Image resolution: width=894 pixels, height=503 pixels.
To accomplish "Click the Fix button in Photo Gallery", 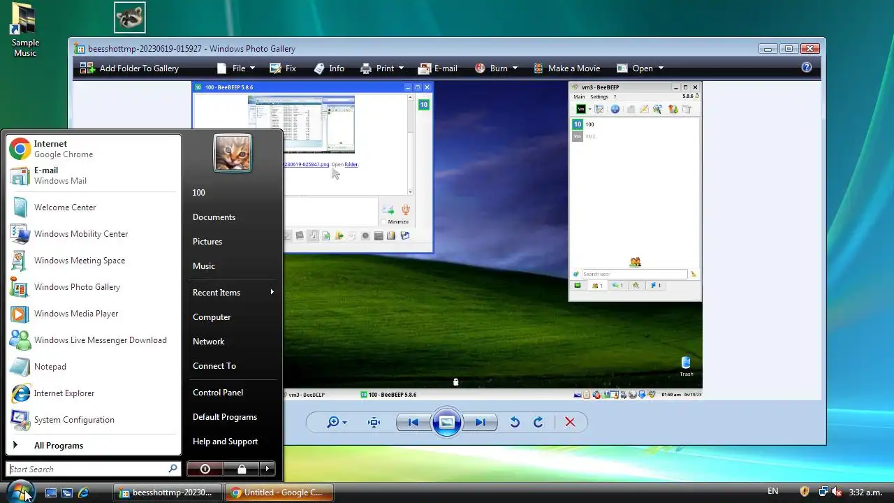I will (x=283, y=68).
